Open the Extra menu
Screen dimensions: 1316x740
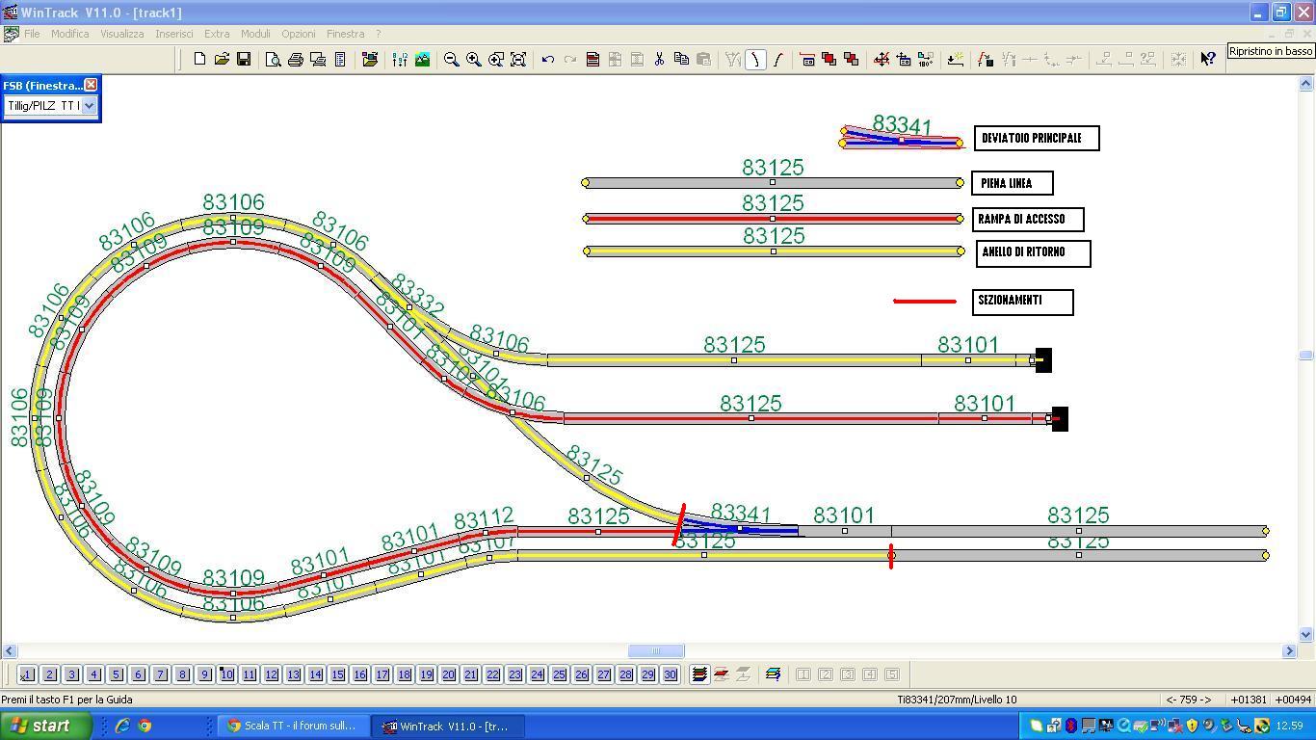tap(217, 34)
